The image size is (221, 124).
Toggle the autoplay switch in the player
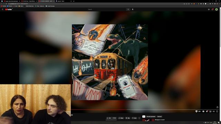tap(200, 111)
